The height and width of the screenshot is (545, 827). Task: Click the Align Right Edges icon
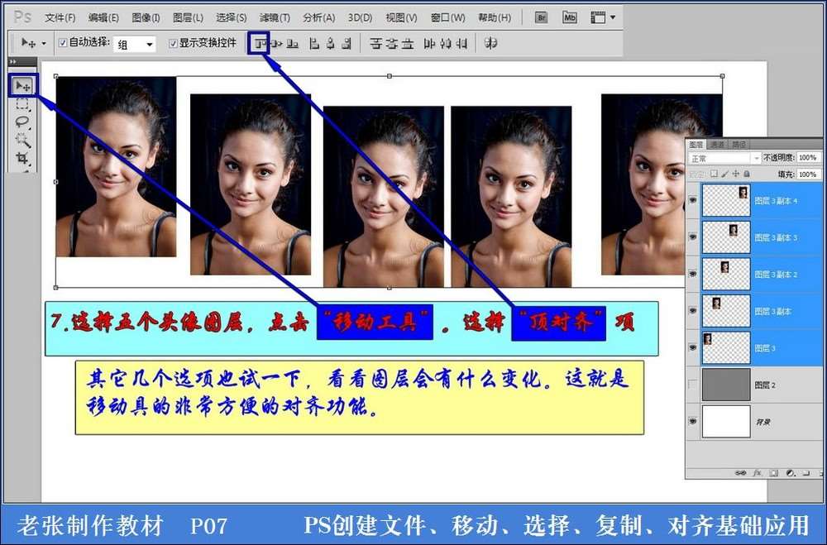(x=346, y=44)
